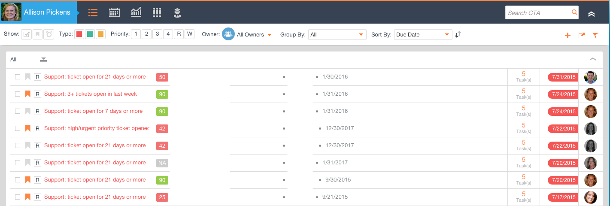Toggle the flag on 'ticket open for 7 days' row
Screen dimensions: 610x206
(x=27, y=111)
